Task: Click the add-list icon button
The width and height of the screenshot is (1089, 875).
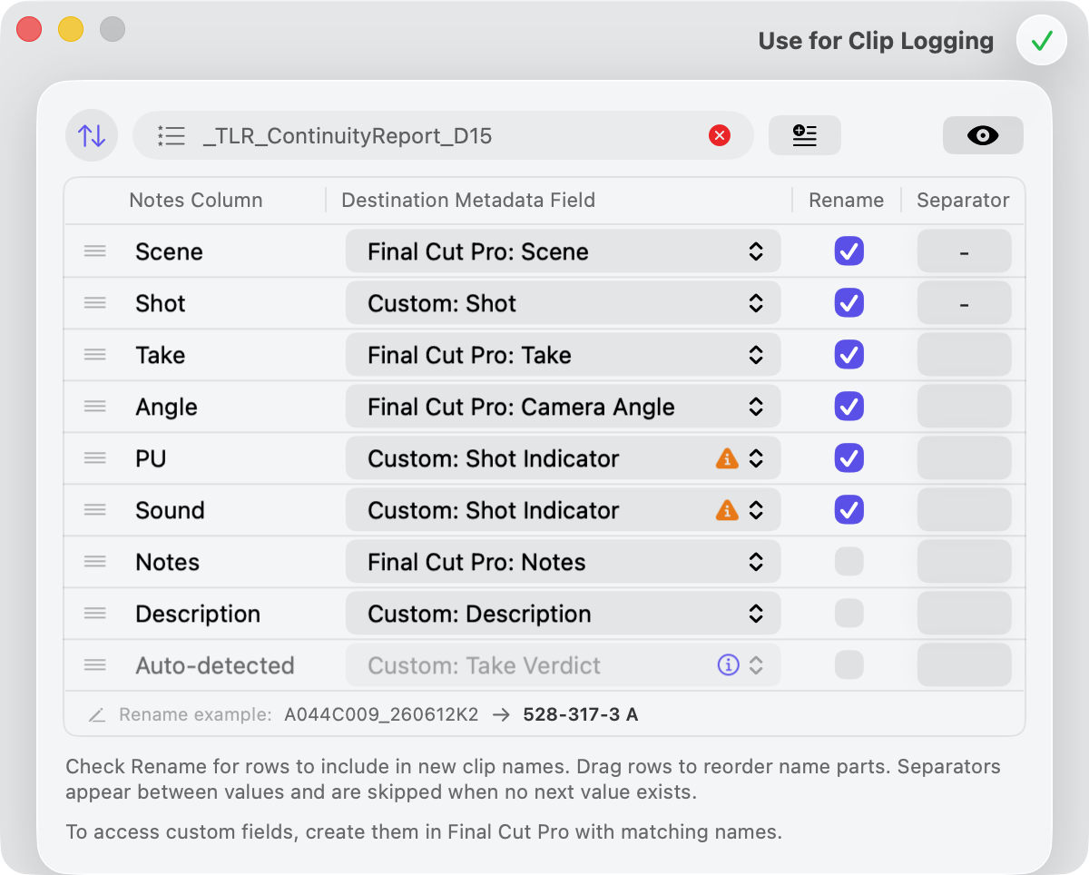Action: [x=805, y=135]
